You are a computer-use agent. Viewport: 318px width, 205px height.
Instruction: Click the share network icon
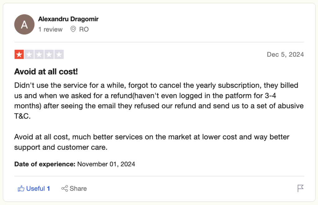[x=65, y=189]
